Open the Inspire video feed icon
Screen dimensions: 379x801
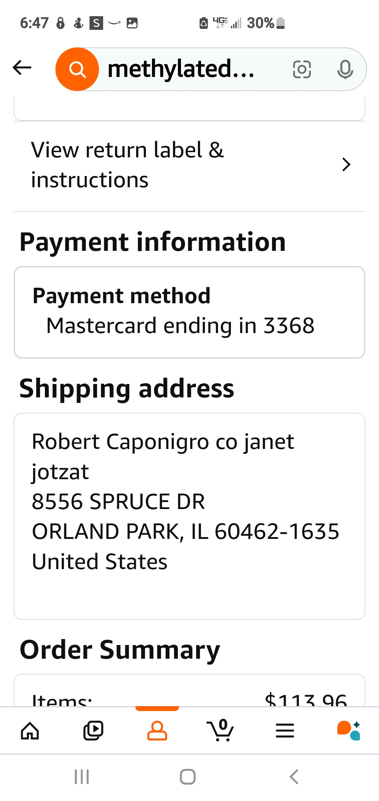[93, 731]
